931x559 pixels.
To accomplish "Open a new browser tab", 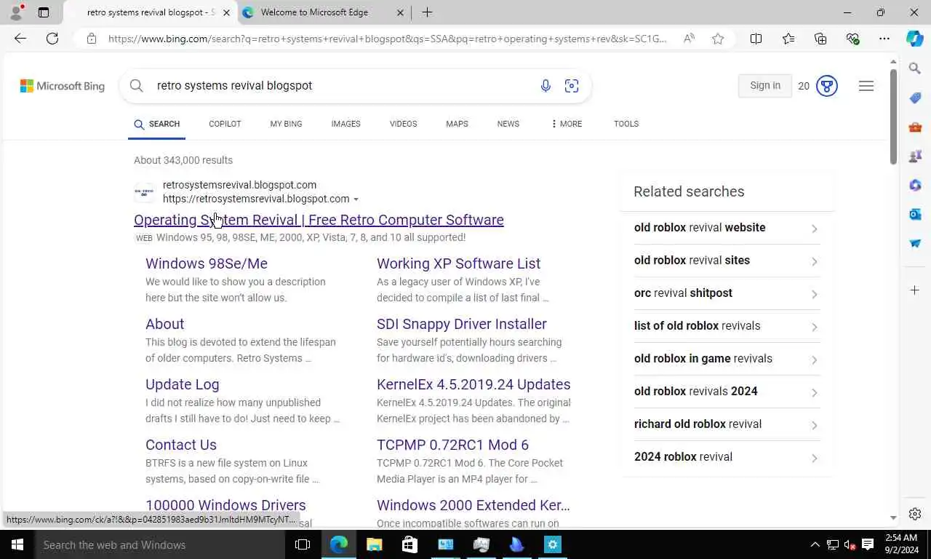I will pyautogui.click(x=427, y=12).
